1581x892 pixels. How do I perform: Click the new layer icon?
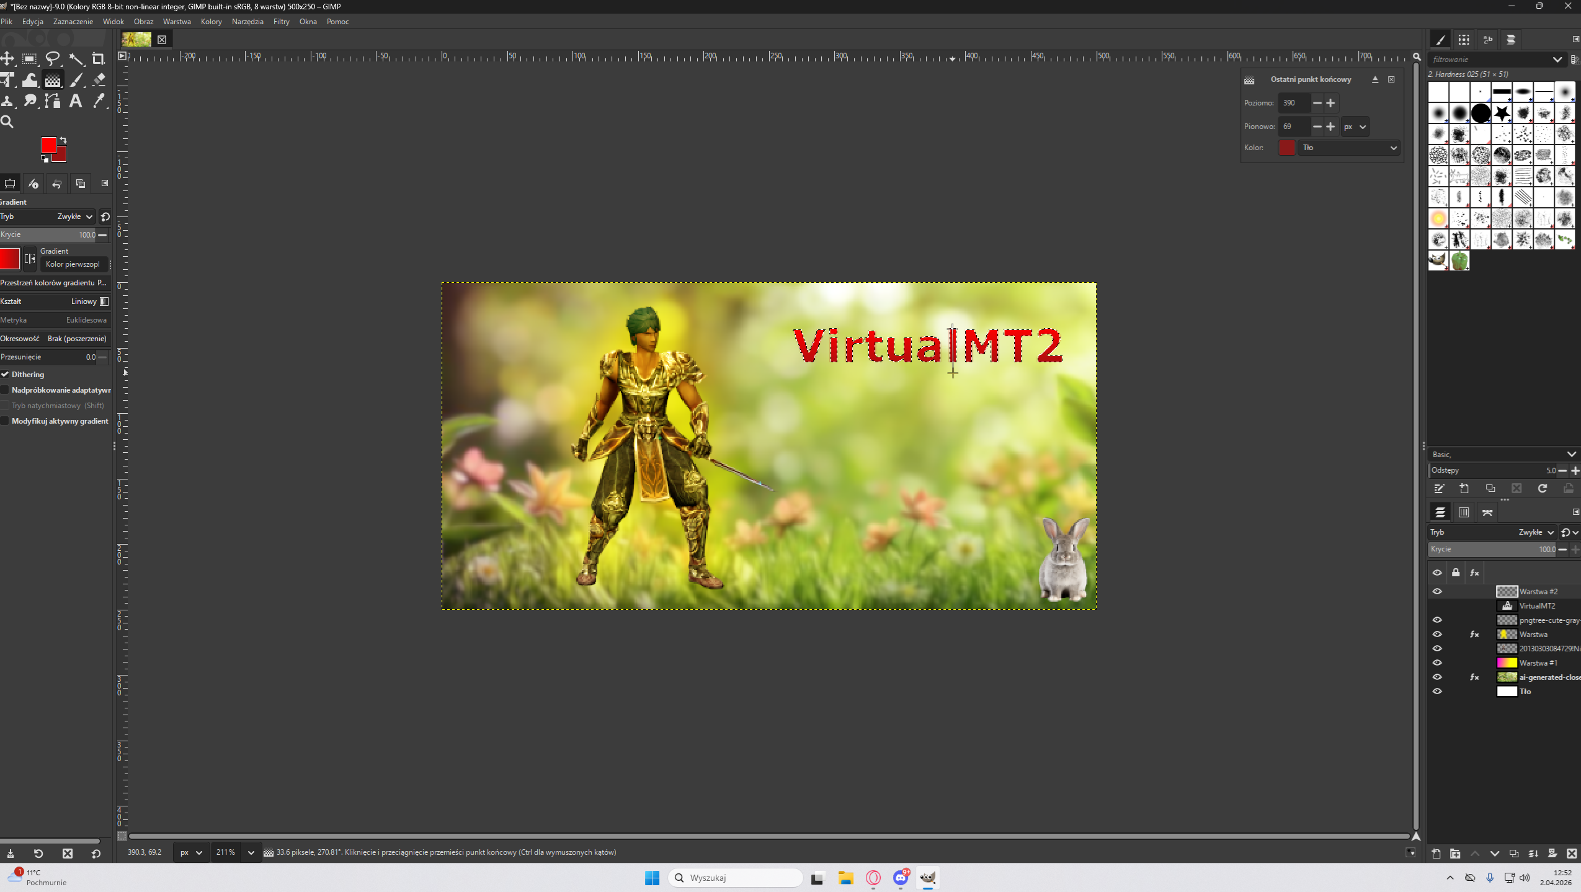point(1436,854)
